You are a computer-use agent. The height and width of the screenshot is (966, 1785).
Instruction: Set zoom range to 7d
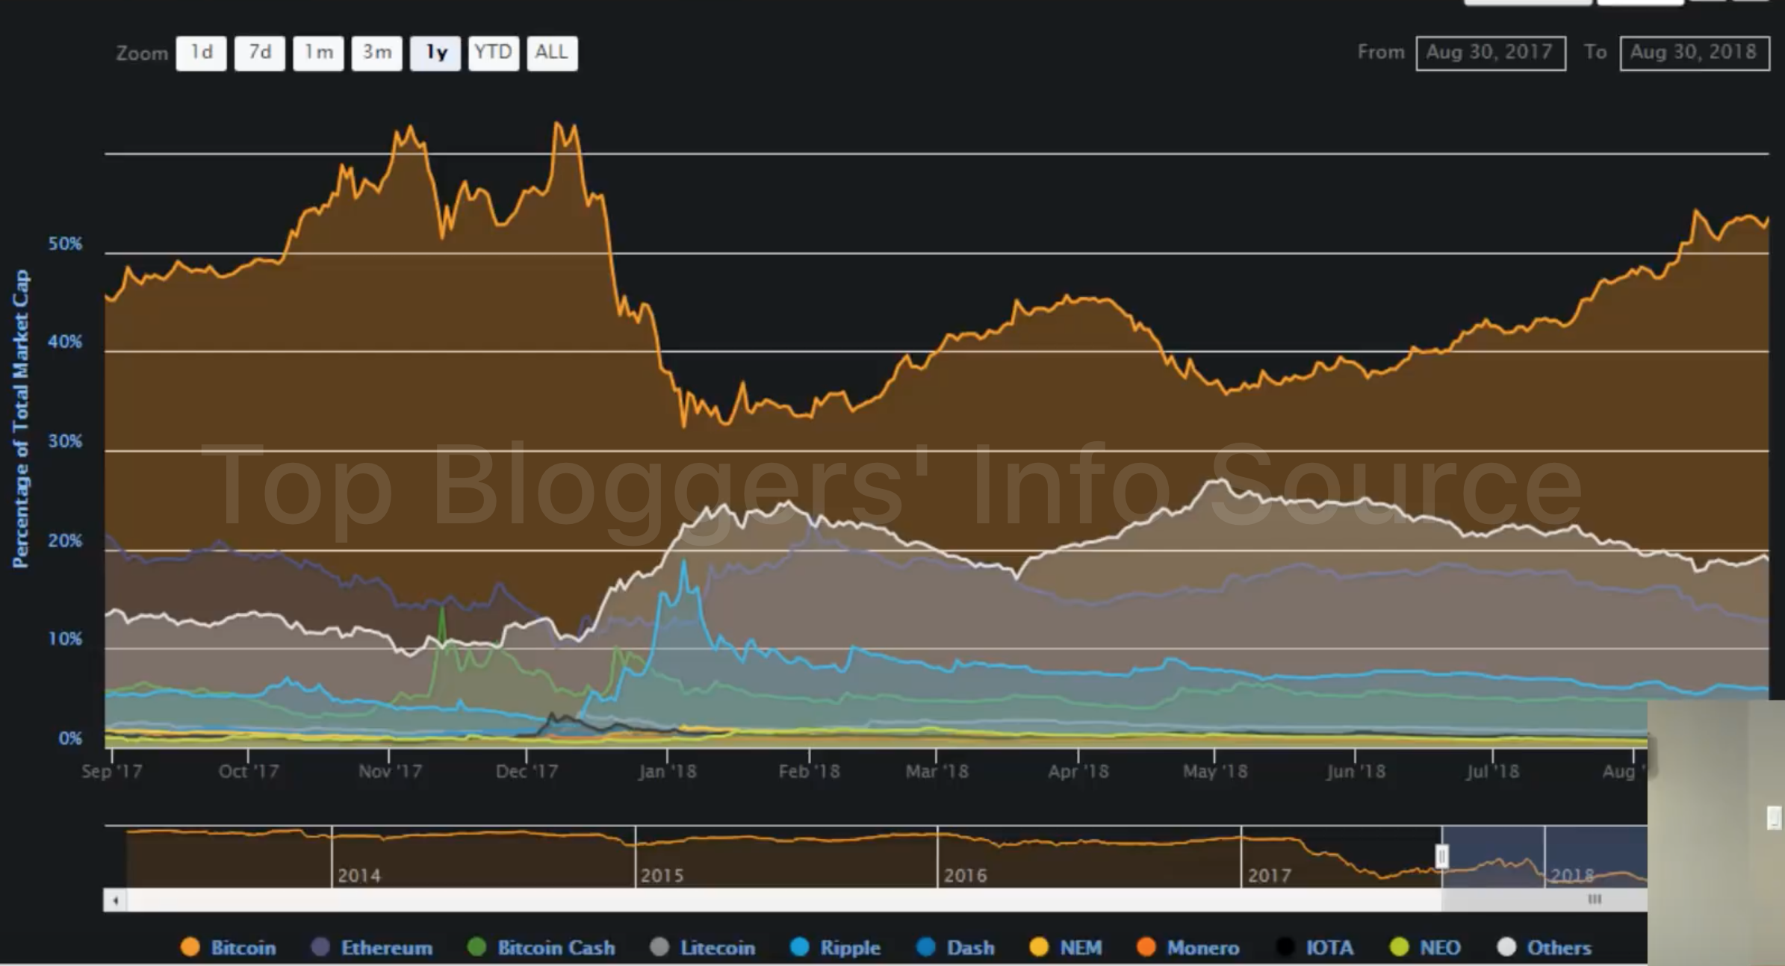click(259, 53)
